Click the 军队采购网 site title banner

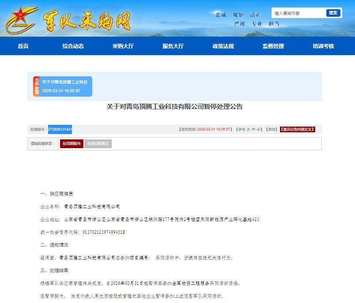pos(87,20)
